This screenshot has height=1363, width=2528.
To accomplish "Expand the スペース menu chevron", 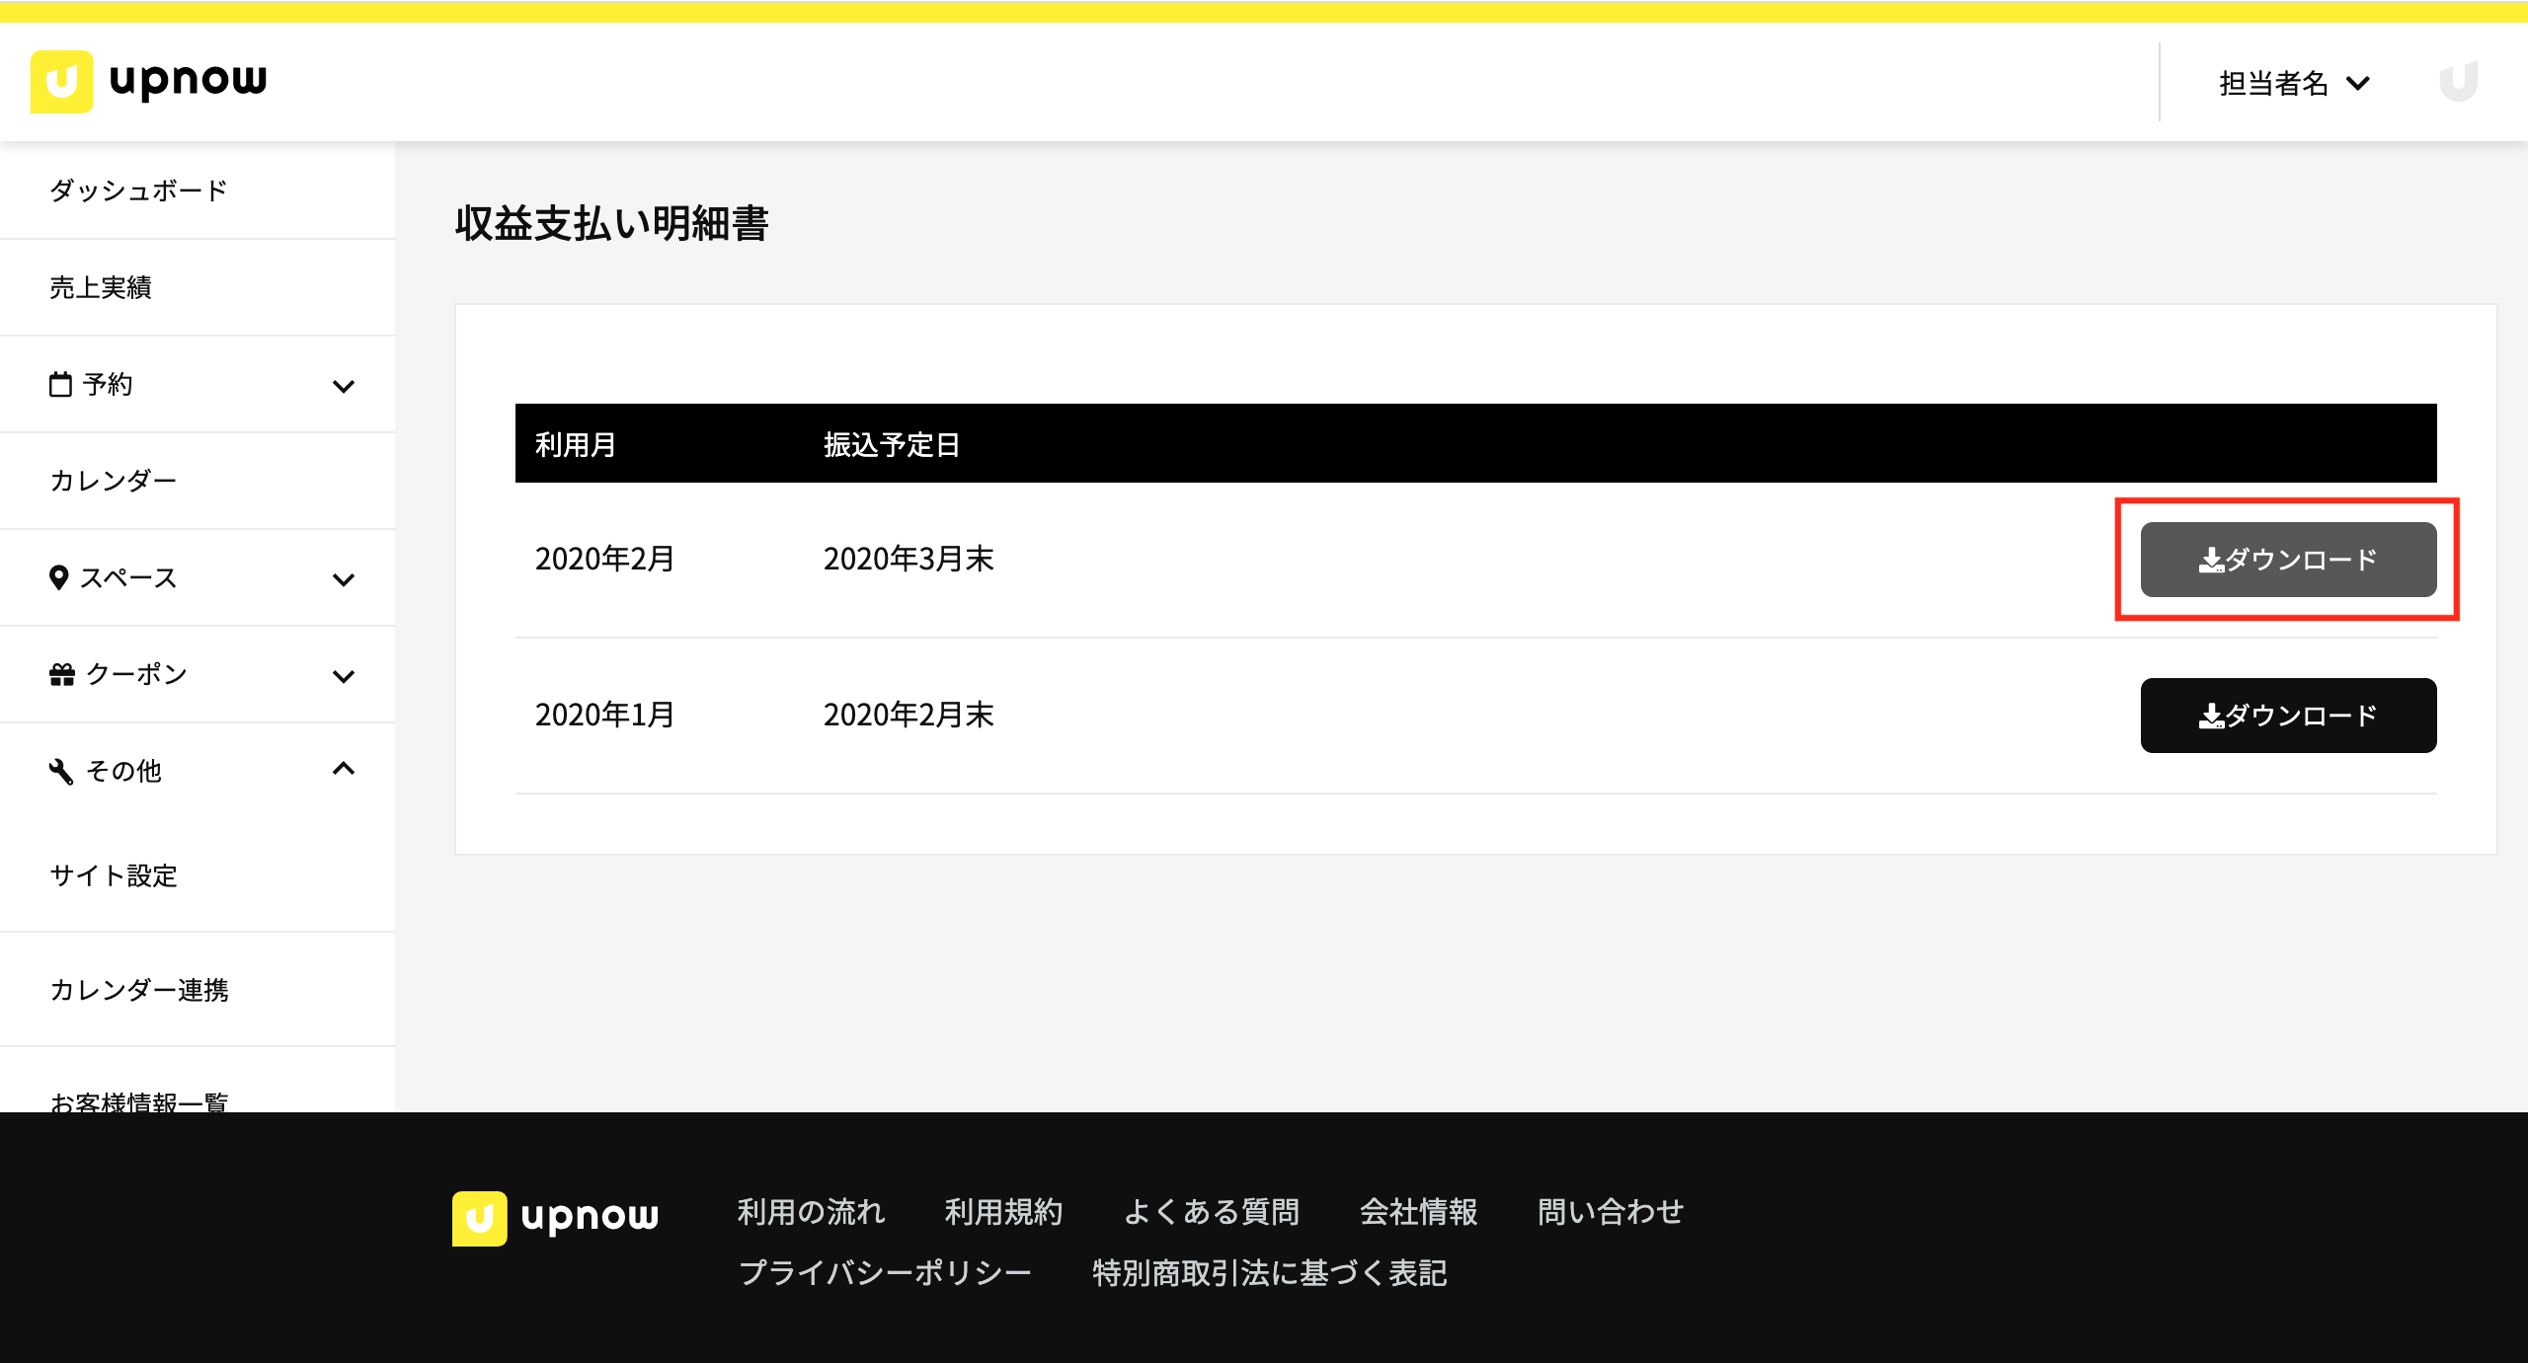I will click(x=344, y=579).
